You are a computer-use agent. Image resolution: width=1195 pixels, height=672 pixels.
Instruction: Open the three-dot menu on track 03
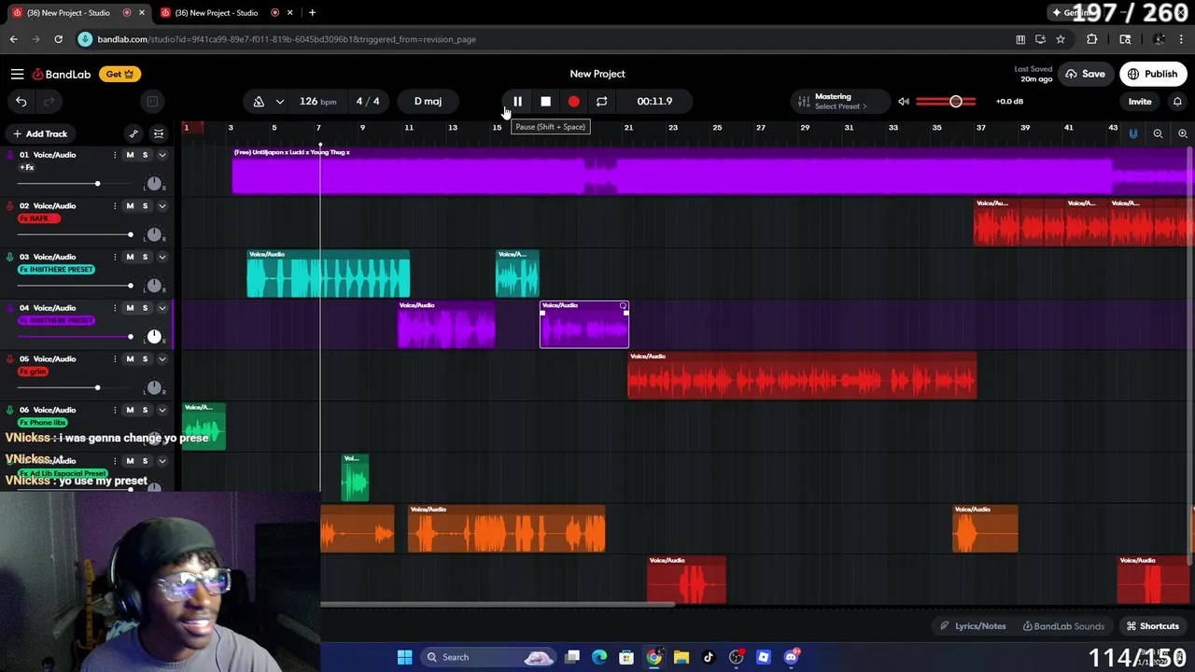(x=115, y=257)
